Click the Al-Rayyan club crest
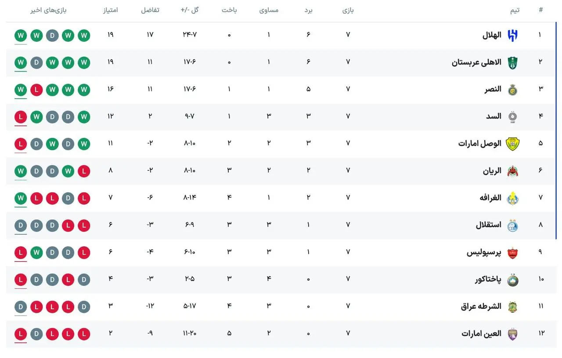The width and height of the screenshot is (562, 358). [512, 171]
